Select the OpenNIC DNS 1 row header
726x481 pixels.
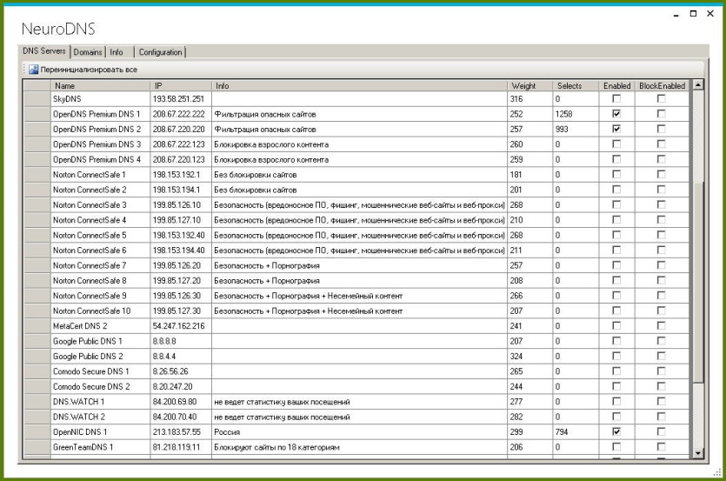(37, 431)
